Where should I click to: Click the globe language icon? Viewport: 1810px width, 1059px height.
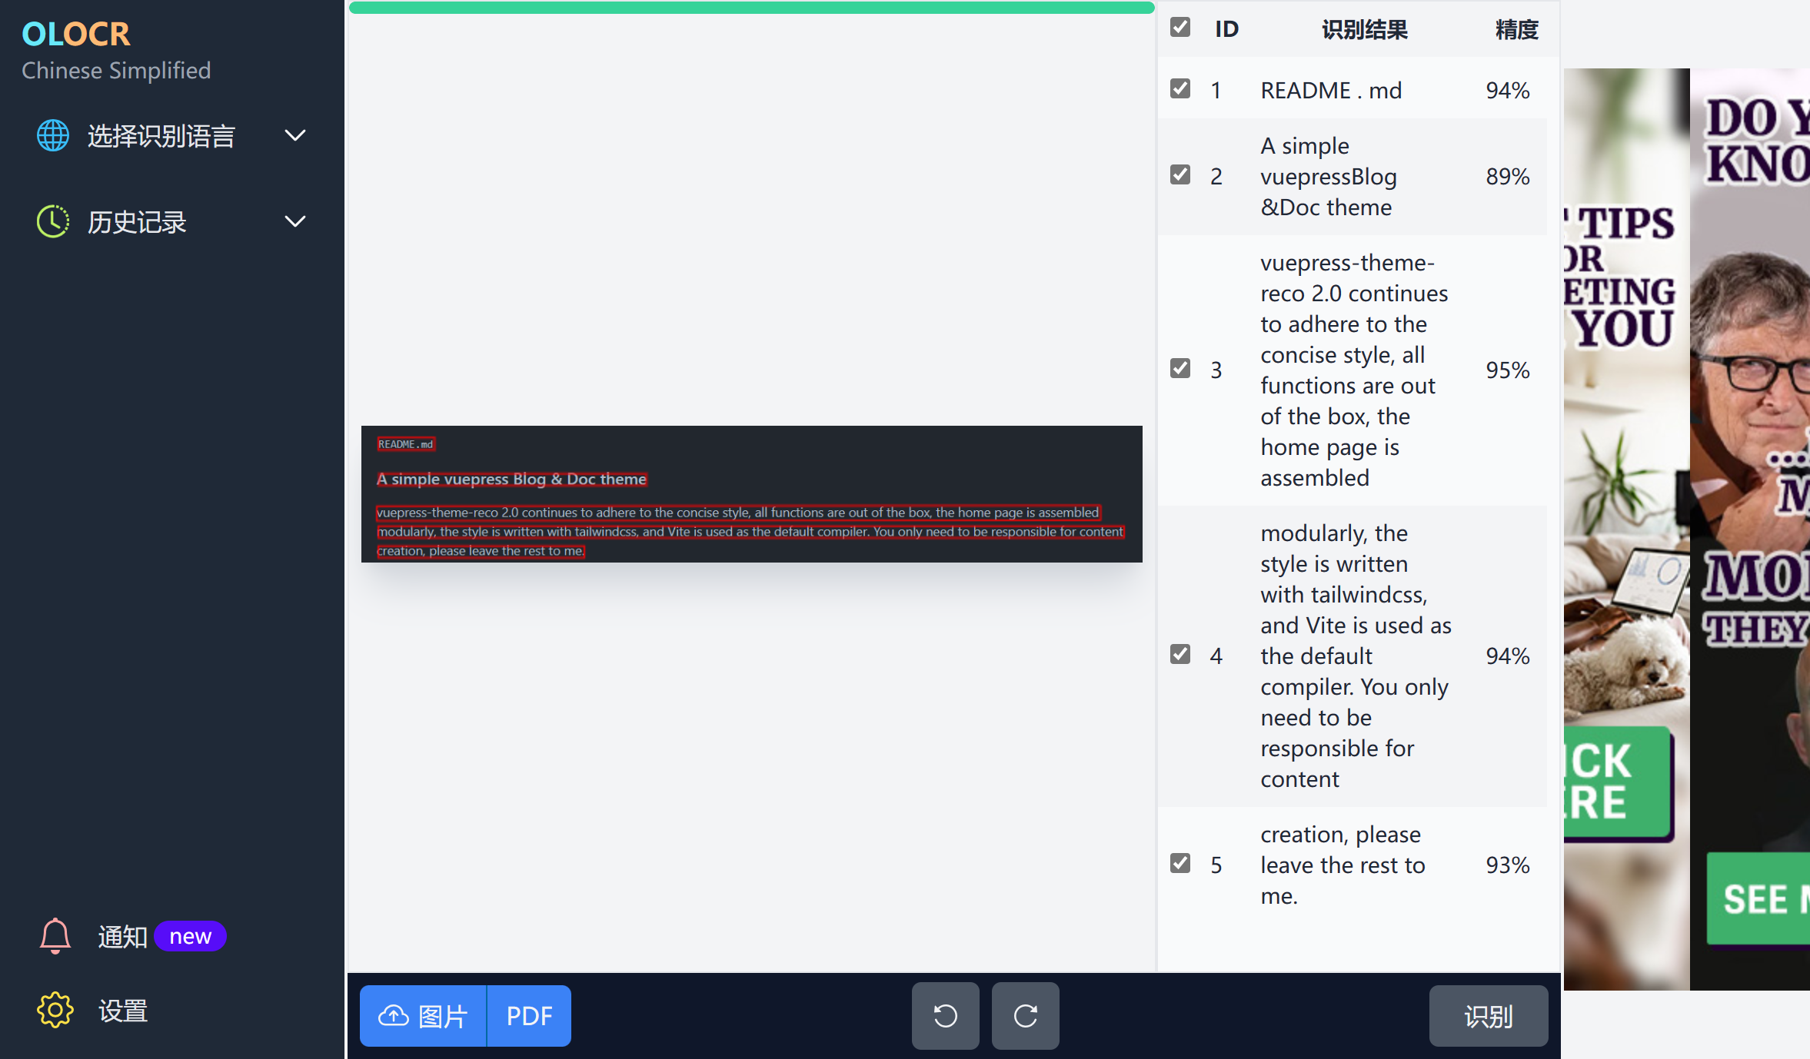pyautogui.click(x=53, y=136)
